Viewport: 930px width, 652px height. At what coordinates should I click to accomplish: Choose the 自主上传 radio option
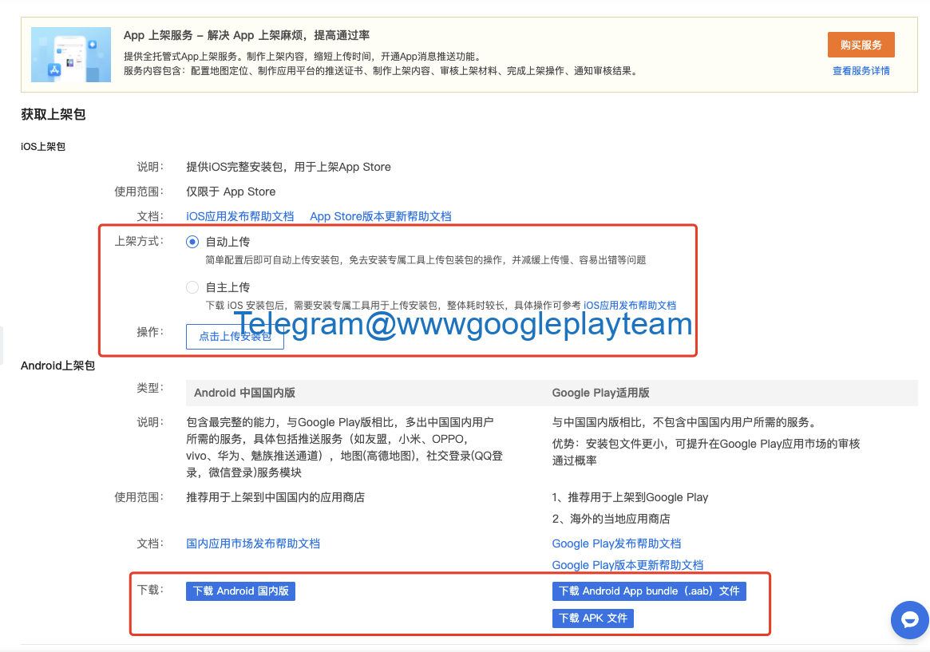click(x=192, y=287)
